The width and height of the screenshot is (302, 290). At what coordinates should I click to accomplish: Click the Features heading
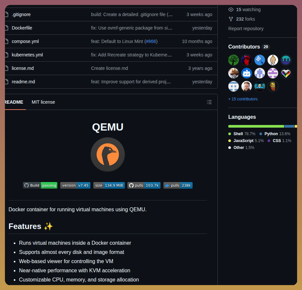click(x=31, y=226)
